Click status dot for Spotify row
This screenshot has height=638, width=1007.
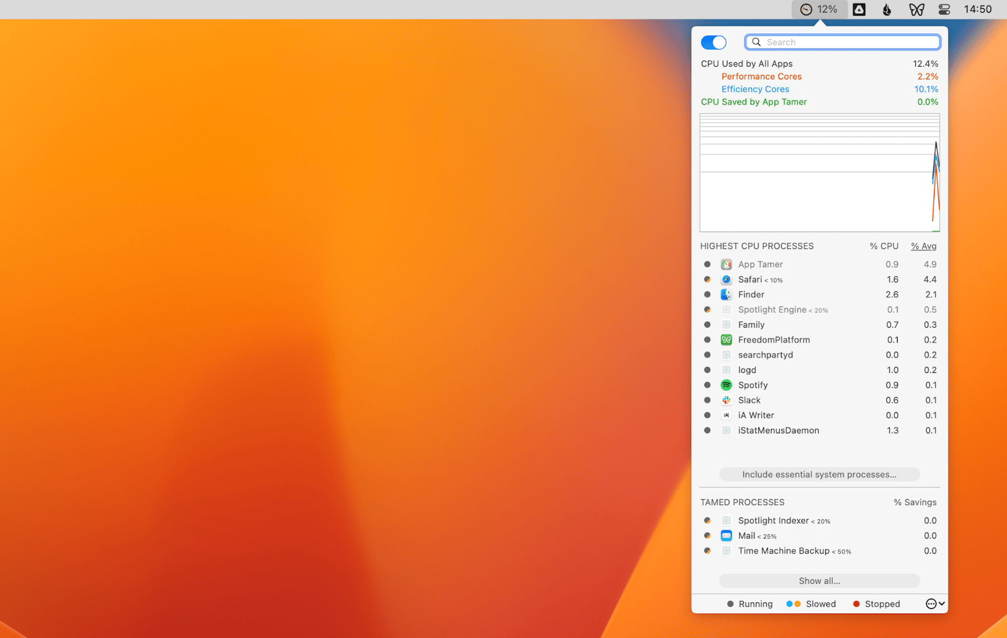[707, 385]
